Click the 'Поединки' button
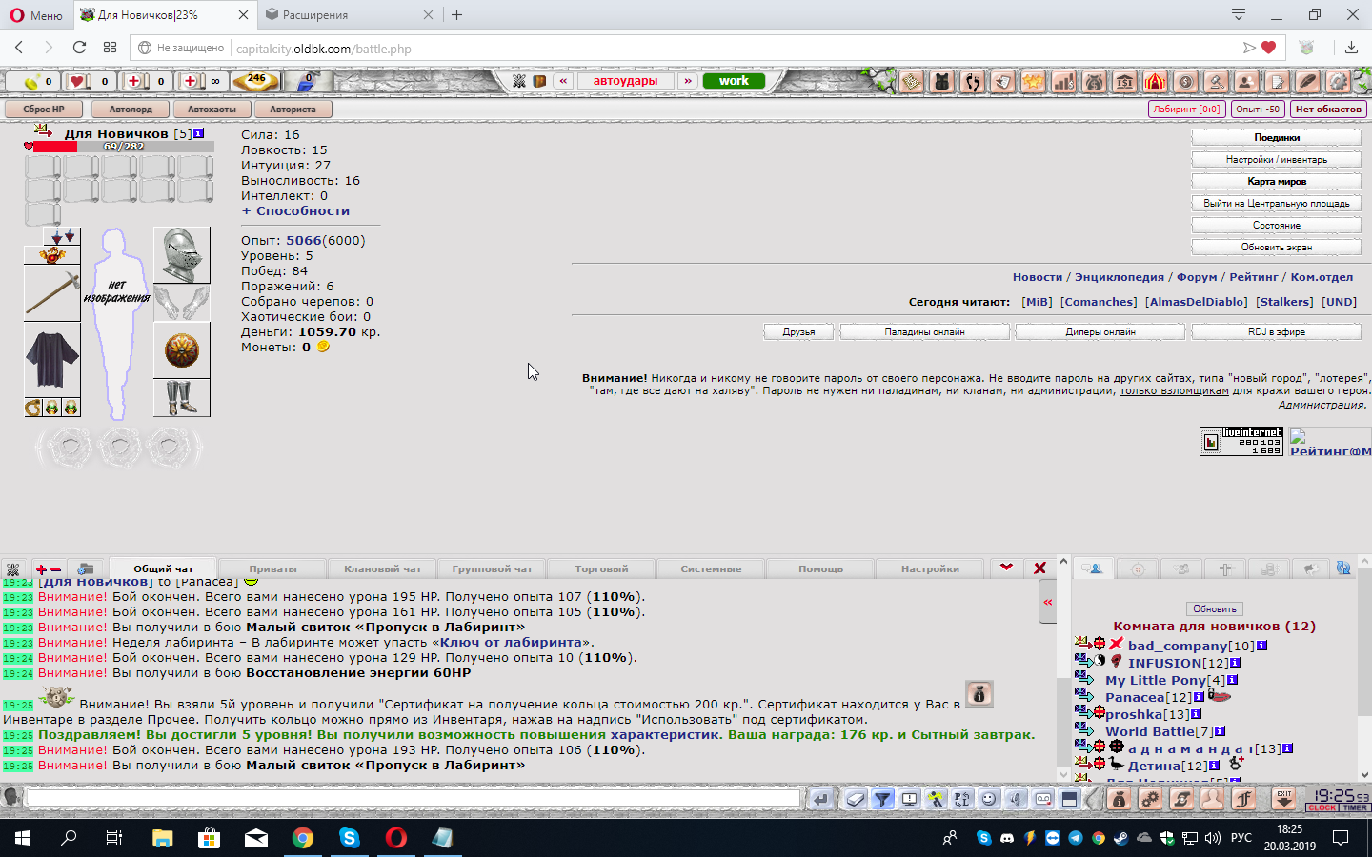This screenshot has width=1372, height=857. [1276, 138]
